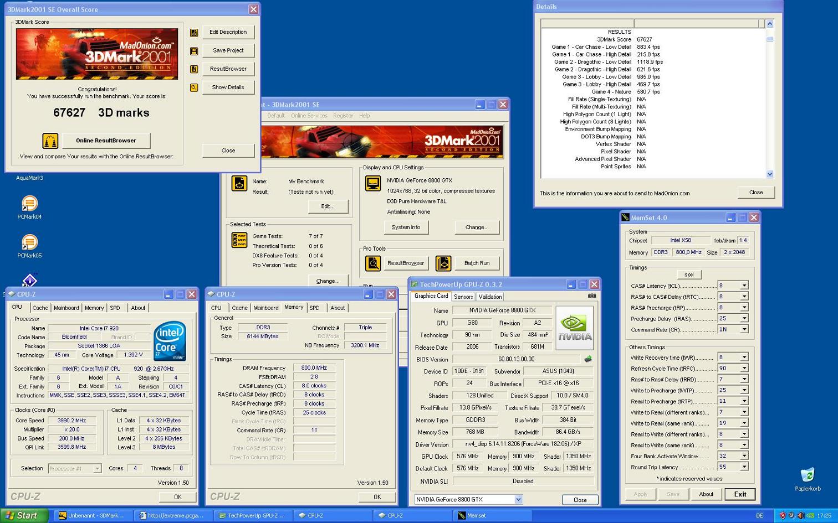Open the RAS# Precharge (tRP) dropdown in MemSet

(744, 308)
